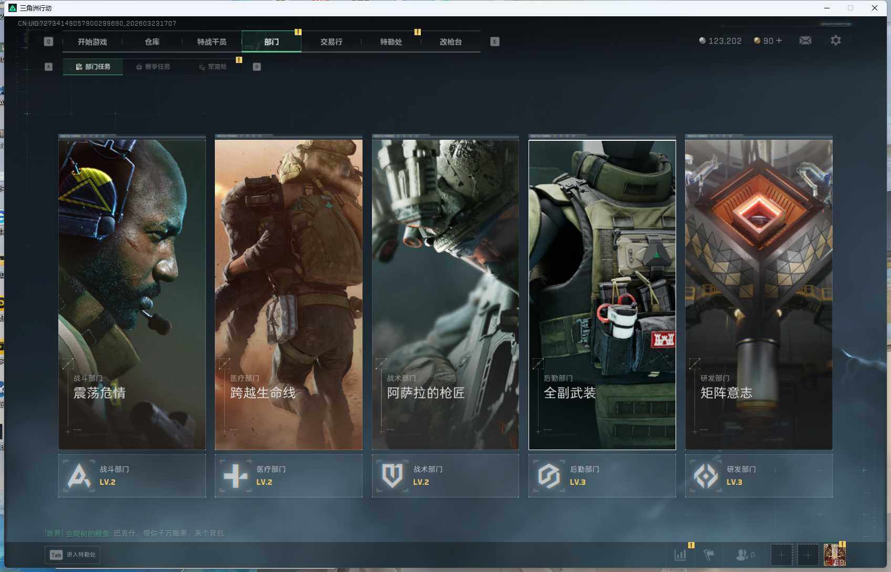891x572 pixels.
Task: Open the 震荡危情 combat department card
Action: click(132, 294)
